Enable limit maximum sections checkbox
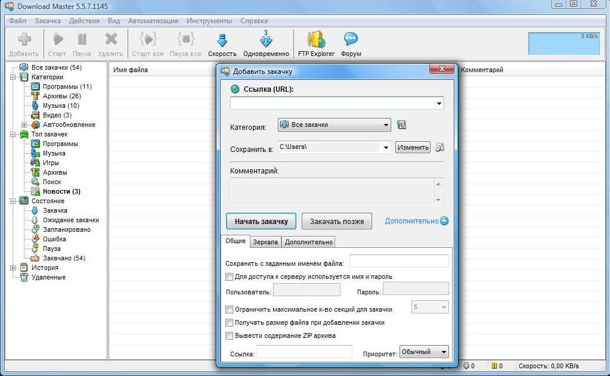 click(x=229, y=309)
